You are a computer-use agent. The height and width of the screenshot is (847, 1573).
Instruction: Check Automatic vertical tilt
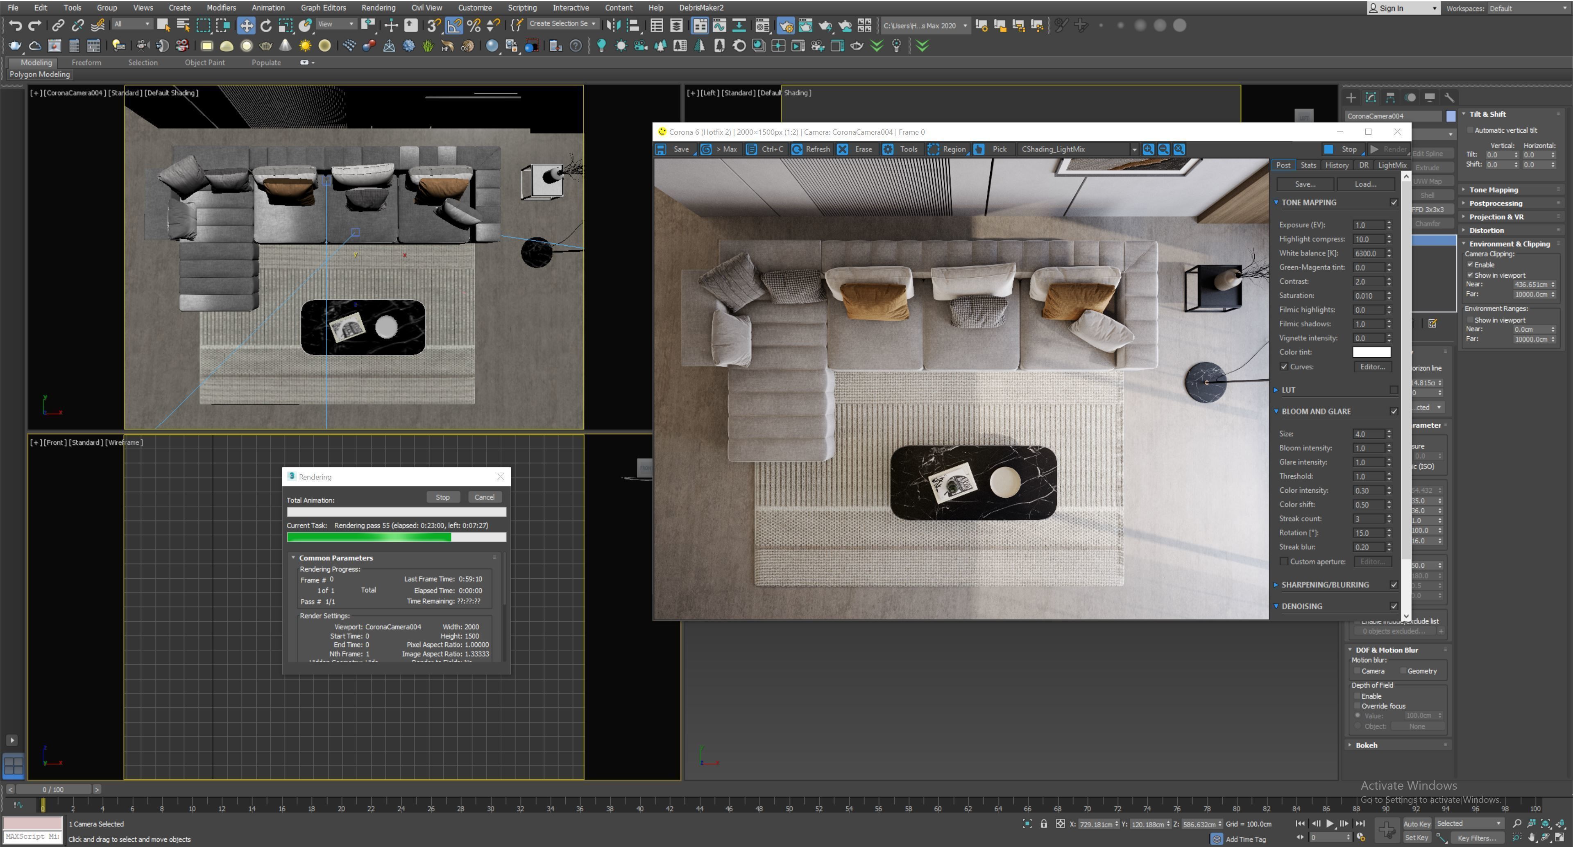coord(1471,130)
